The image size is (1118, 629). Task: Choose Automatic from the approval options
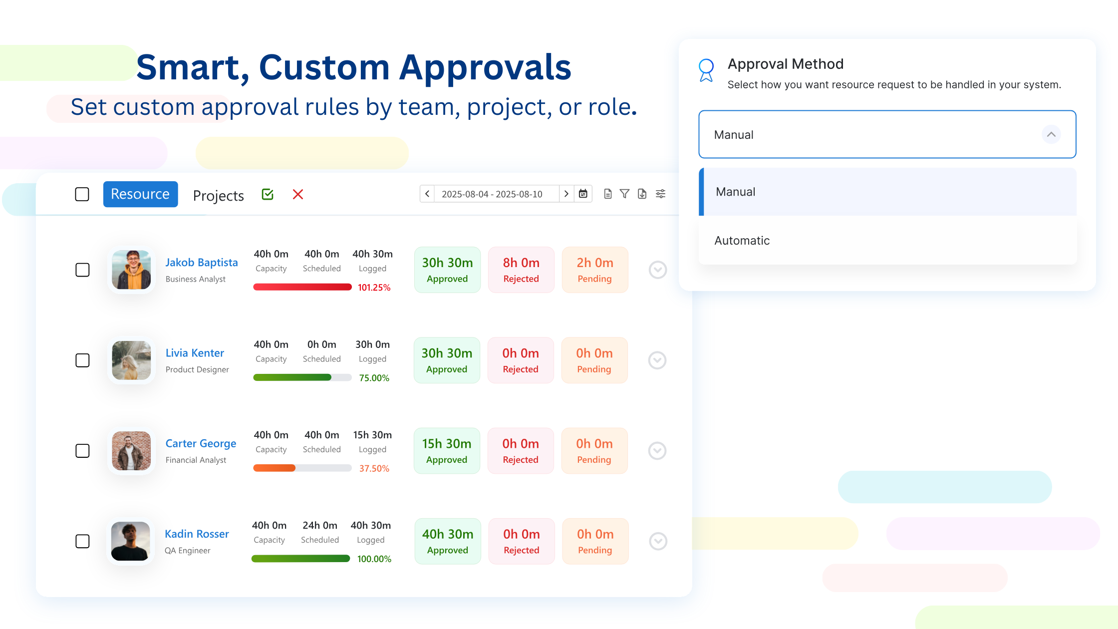point(742,241)
